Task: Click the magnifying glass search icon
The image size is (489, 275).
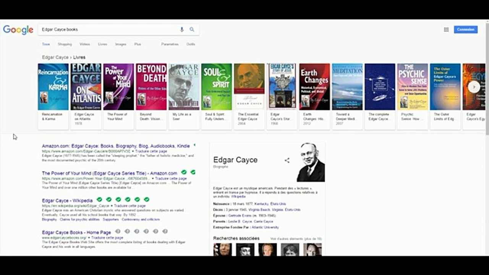Action: pos(192,29)
